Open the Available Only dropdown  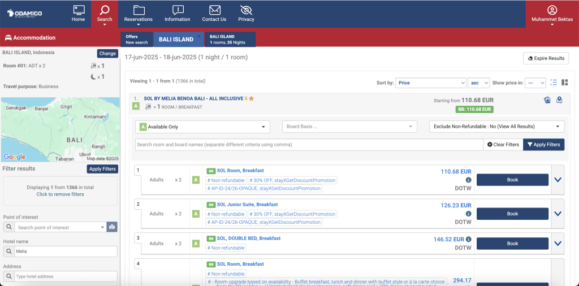click(203, 127)
